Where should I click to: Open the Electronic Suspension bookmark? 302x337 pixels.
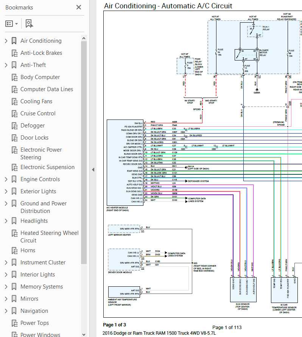pos(47,167)
